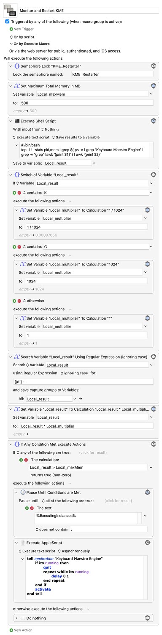
Task: Remove the 'contains G' switch case
Action: click(19, 246)
